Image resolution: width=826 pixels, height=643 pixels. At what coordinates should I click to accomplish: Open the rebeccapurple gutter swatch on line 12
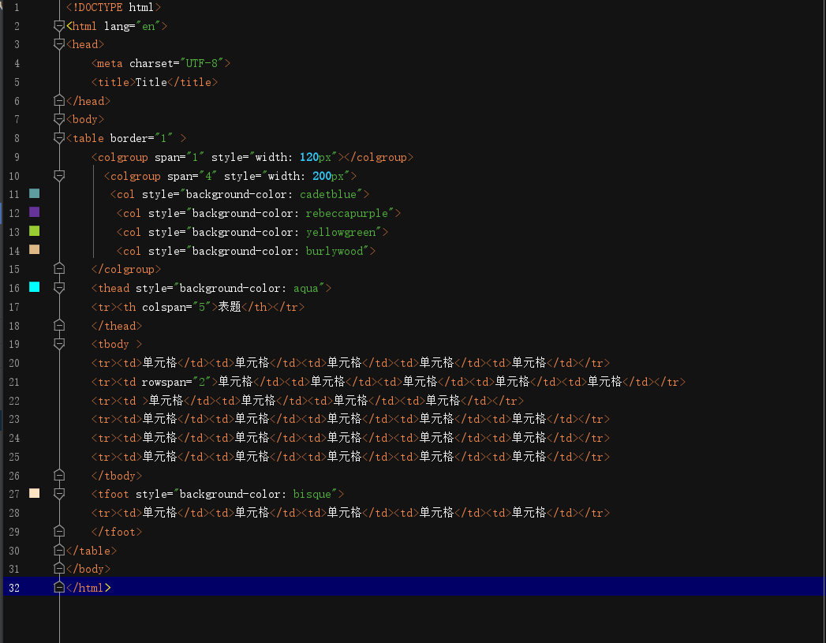tap(34, 212)
